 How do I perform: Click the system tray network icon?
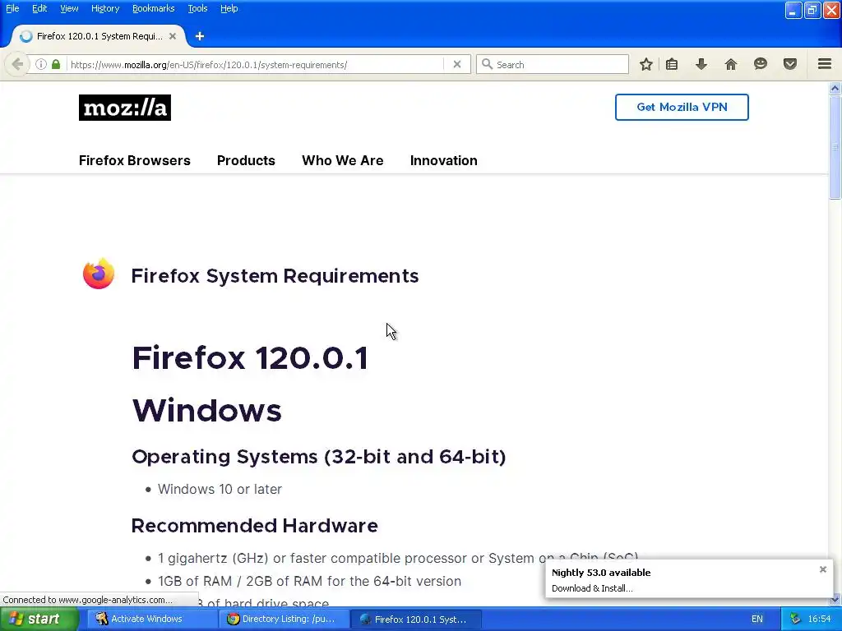[796, 619]
